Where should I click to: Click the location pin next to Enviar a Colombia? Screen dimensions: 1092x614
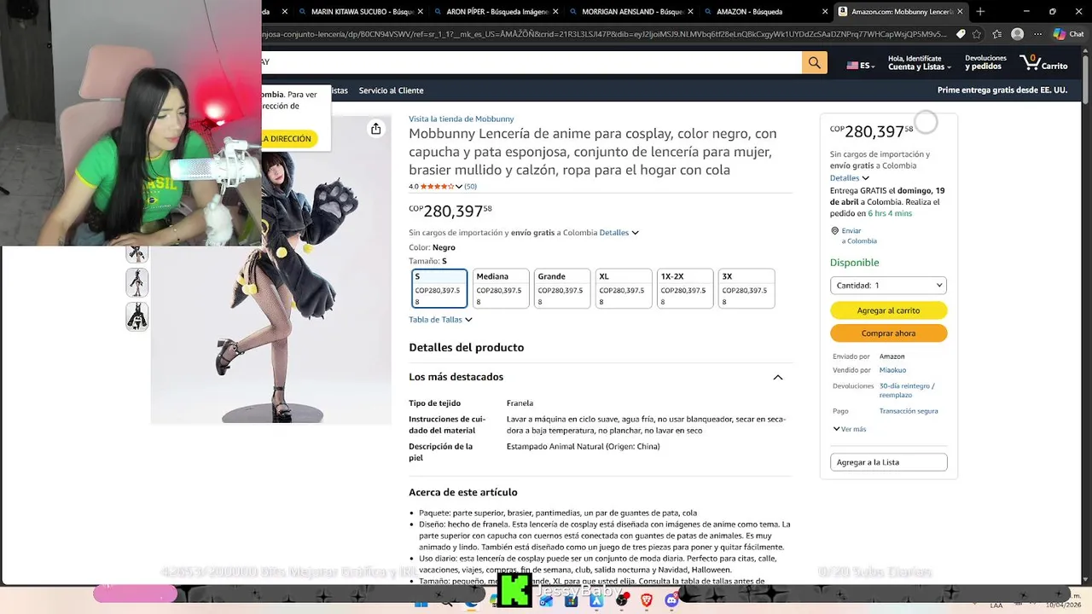click(x=835, y=231)
